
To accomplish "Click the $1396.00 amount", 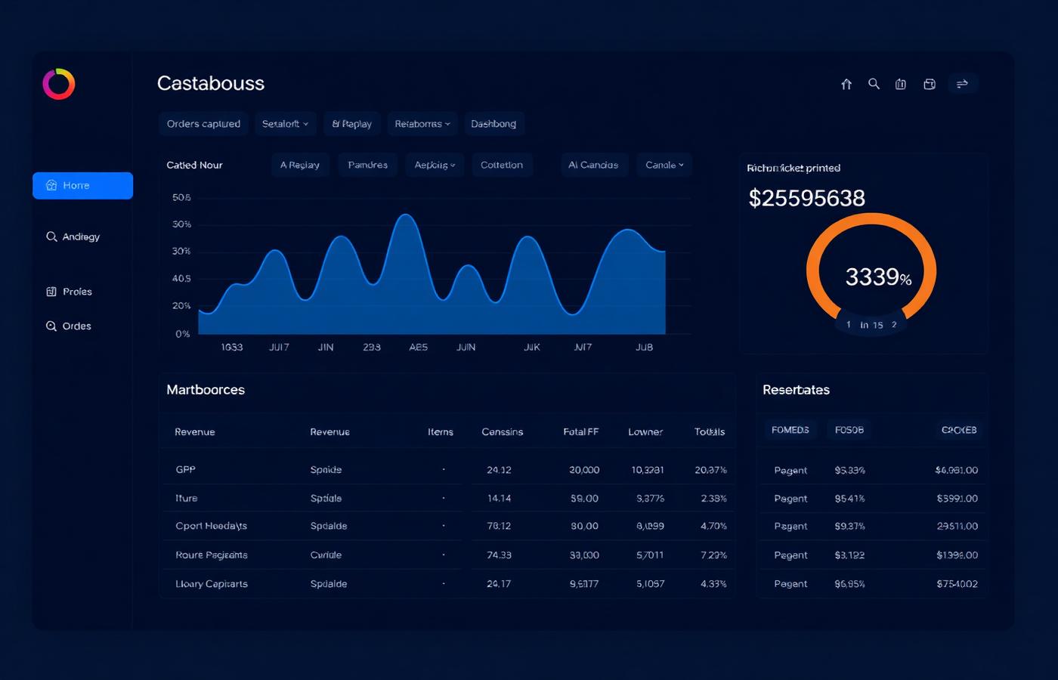I will tap(957, 555).
